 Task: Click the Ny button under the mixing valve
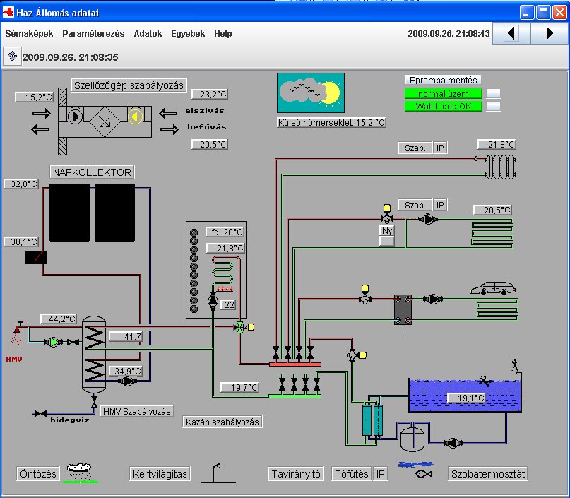coord(387,230)
